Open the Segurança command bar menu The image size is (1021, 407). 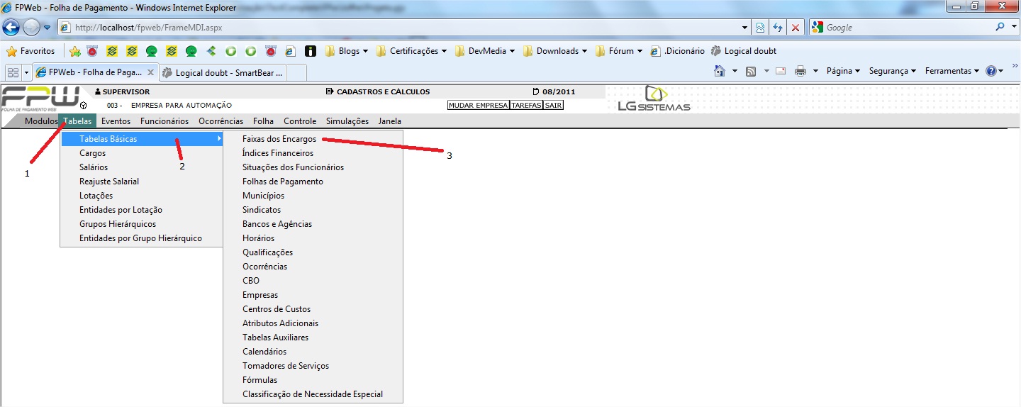[x=892, y=71]
